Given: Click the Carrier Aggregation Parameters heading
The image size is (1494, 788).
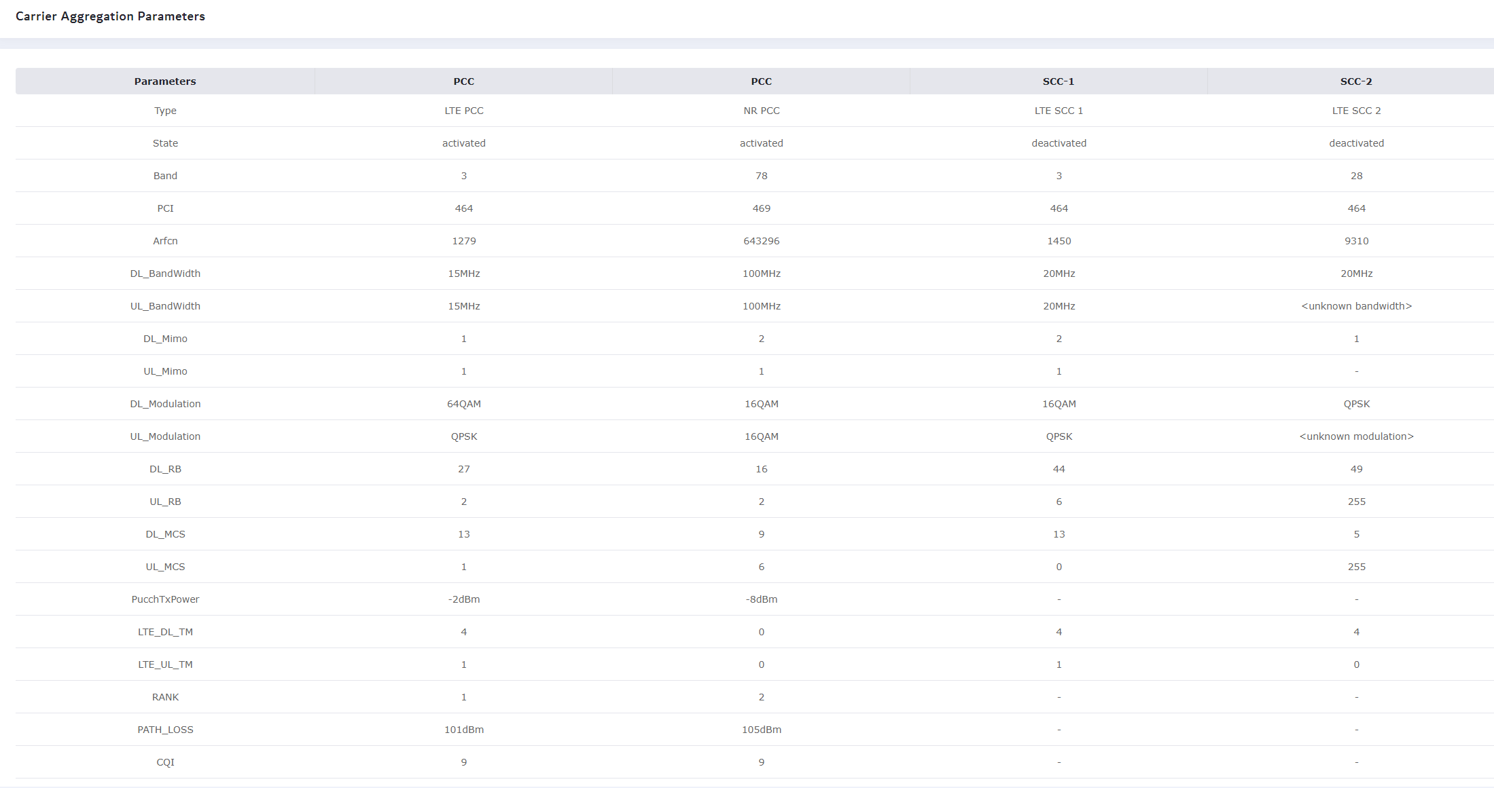Looking at the screenshot, I should (110, 16).
